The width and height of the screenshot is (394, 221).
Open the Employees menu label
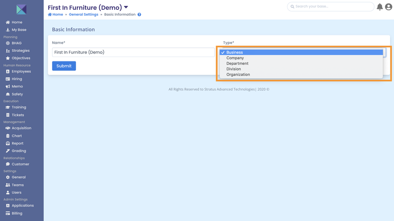pyautogui.click(x=21, y=71)
